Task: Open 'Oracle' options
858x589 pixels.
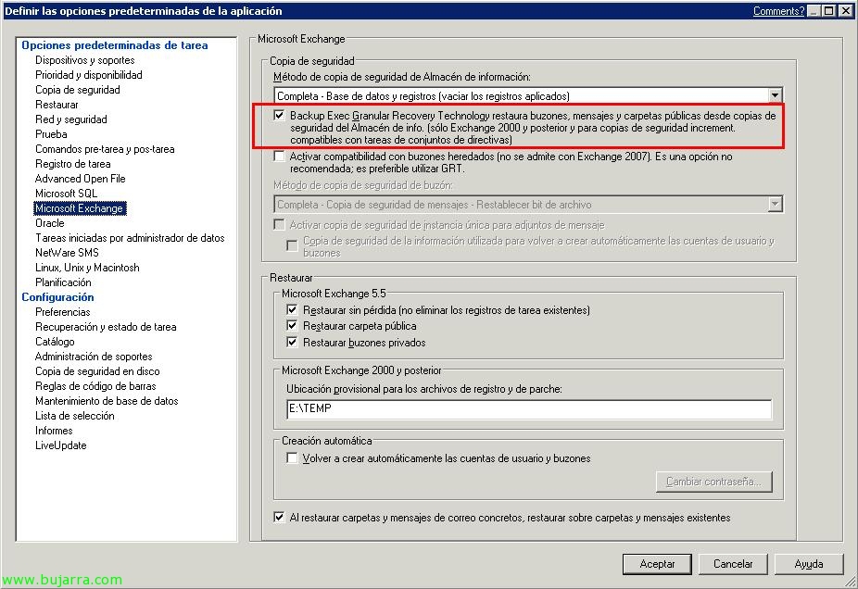Action: [x=50, y=223]
